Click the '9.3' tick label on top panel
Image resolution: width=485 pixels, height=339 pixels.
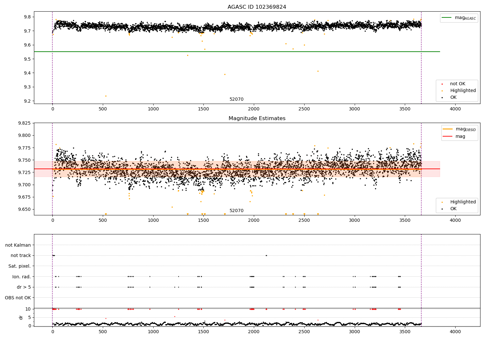coord(27,87)
